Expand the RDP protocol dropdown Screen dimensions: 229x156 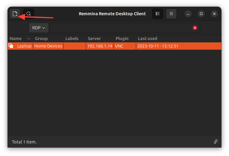39,28
